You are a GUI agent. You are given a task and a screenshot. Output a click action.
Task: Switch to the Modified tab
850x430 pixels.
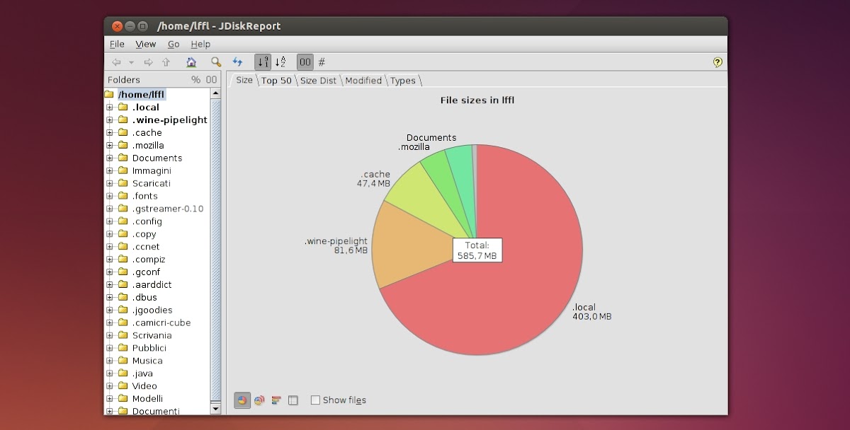click(x=363, y=81)
